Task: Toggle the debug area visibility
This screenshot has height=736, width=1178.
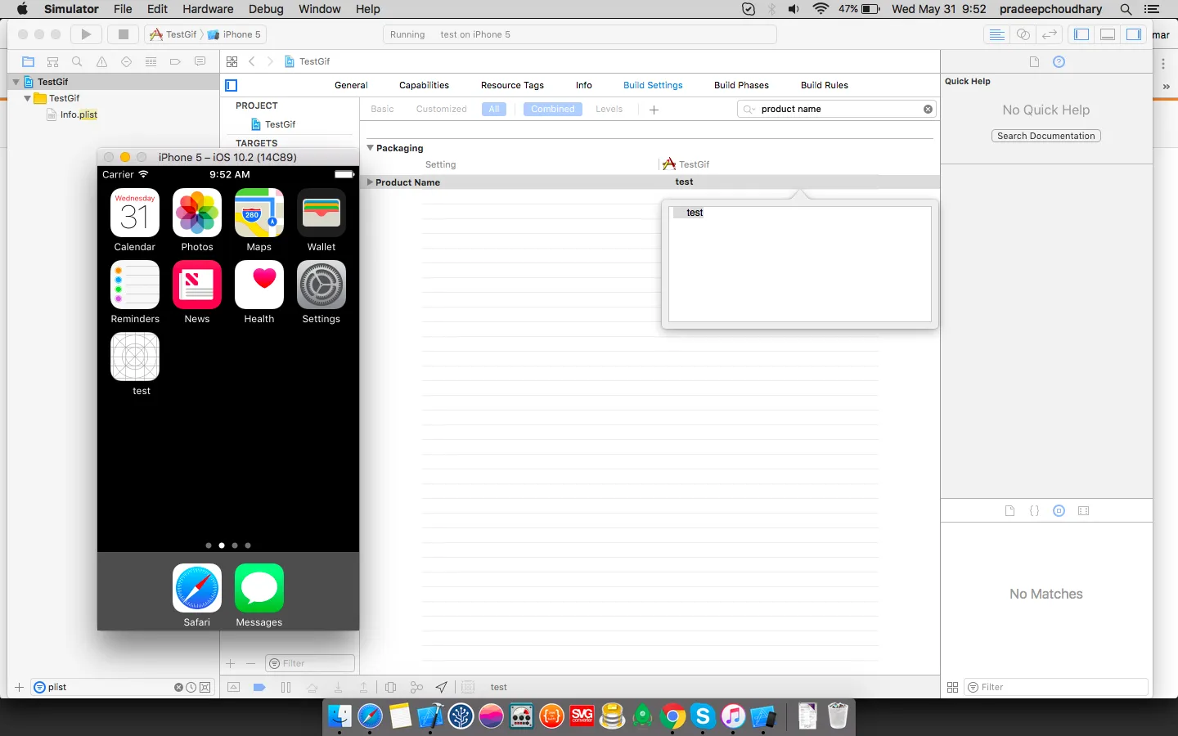Action: 1108,34
